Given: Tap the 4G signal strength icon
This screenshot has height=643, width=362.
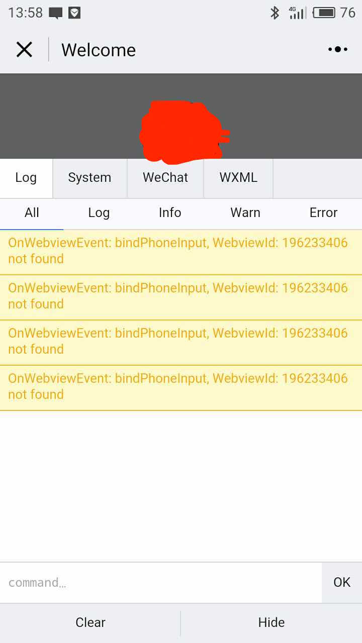Looking at the screenshot, I should click(x=297, y=13).
